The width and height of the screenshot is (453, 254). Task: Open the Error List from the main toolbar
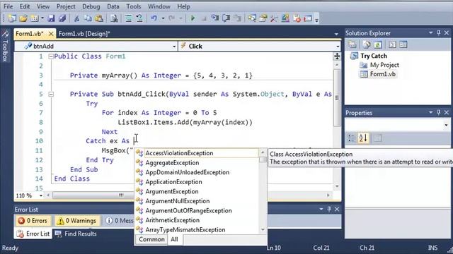pos(297,18)
